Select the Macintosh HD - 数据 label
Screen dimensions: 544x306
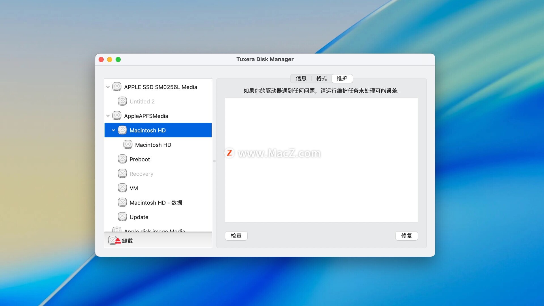pyautogui.click(x=156, y=203)
